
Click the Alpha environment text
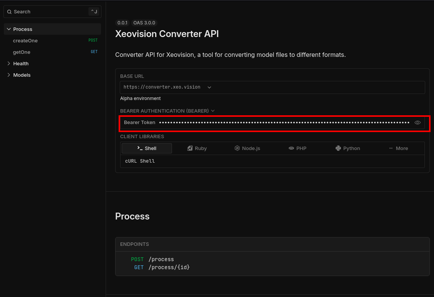click(140, 98)
